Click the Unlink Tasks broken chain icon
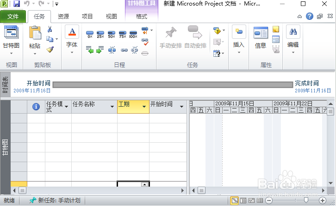The height and width of the screenshot is (206, 336). (x=134, y=50)
